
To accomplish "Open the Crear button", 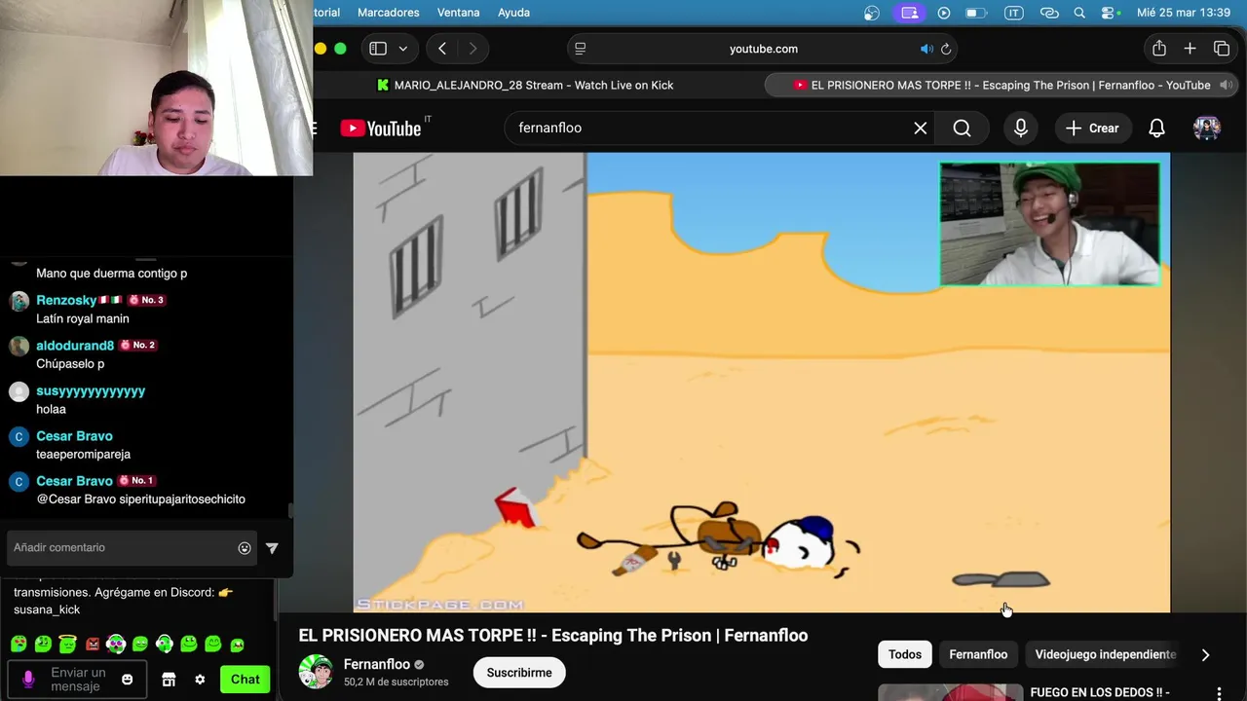I will (x=1092, y=128).
